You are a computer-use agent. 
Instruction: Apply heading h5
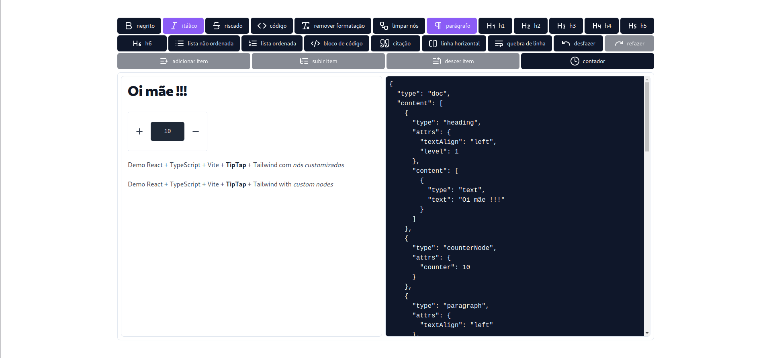[637, 26]
